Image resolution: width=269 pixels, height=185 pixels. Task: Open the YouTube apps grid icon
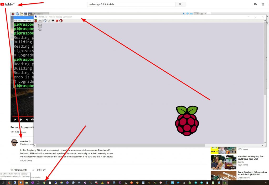pos(263,4)
